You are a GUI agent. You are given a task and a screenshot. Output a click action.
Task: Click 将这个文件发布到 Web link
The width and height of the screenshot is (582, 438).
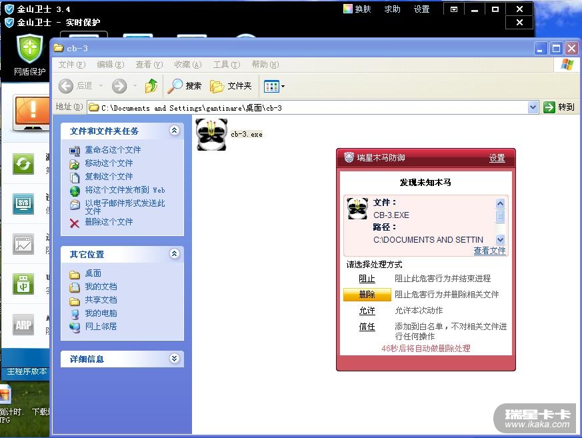[125, 190]
